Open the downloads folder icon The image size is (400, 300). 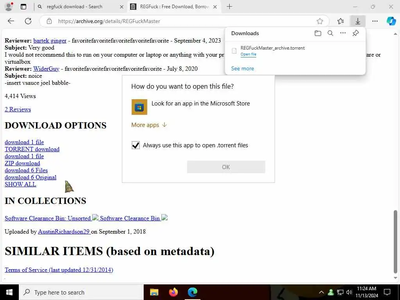pyautogui.click(x=318, y=33)
